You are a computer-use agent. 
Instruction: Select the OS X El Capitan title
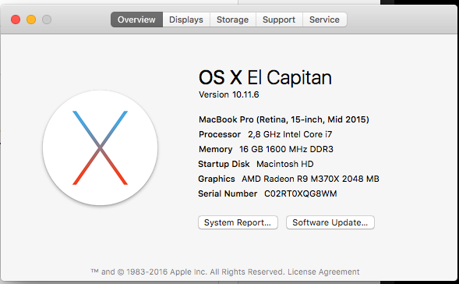click(265, 78)
